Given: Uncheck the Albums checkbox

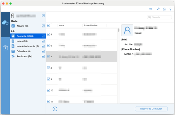Looking at the screenshot, I should [43, 26].
